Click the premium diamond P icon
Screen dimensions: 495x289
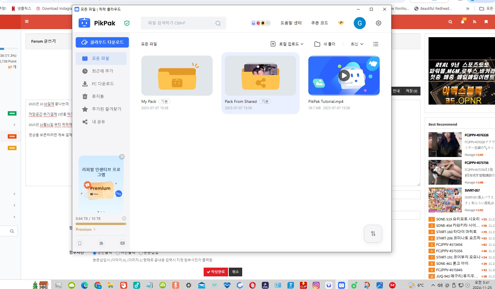[341, 23]
